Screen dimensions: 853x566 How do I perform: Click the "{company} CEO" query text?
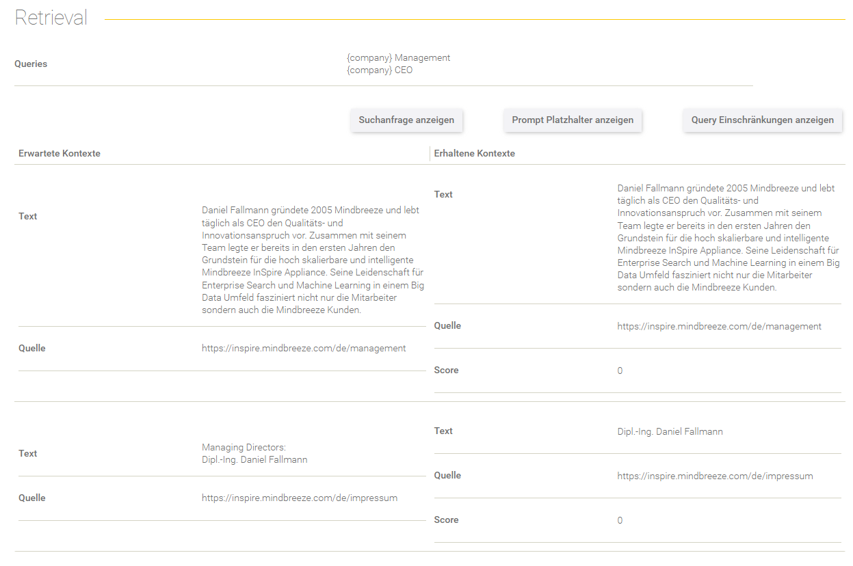[x=380, y=70]
